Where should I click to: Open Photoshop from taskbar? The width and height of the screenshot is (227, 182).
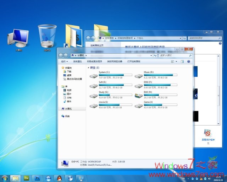point(37,178)
